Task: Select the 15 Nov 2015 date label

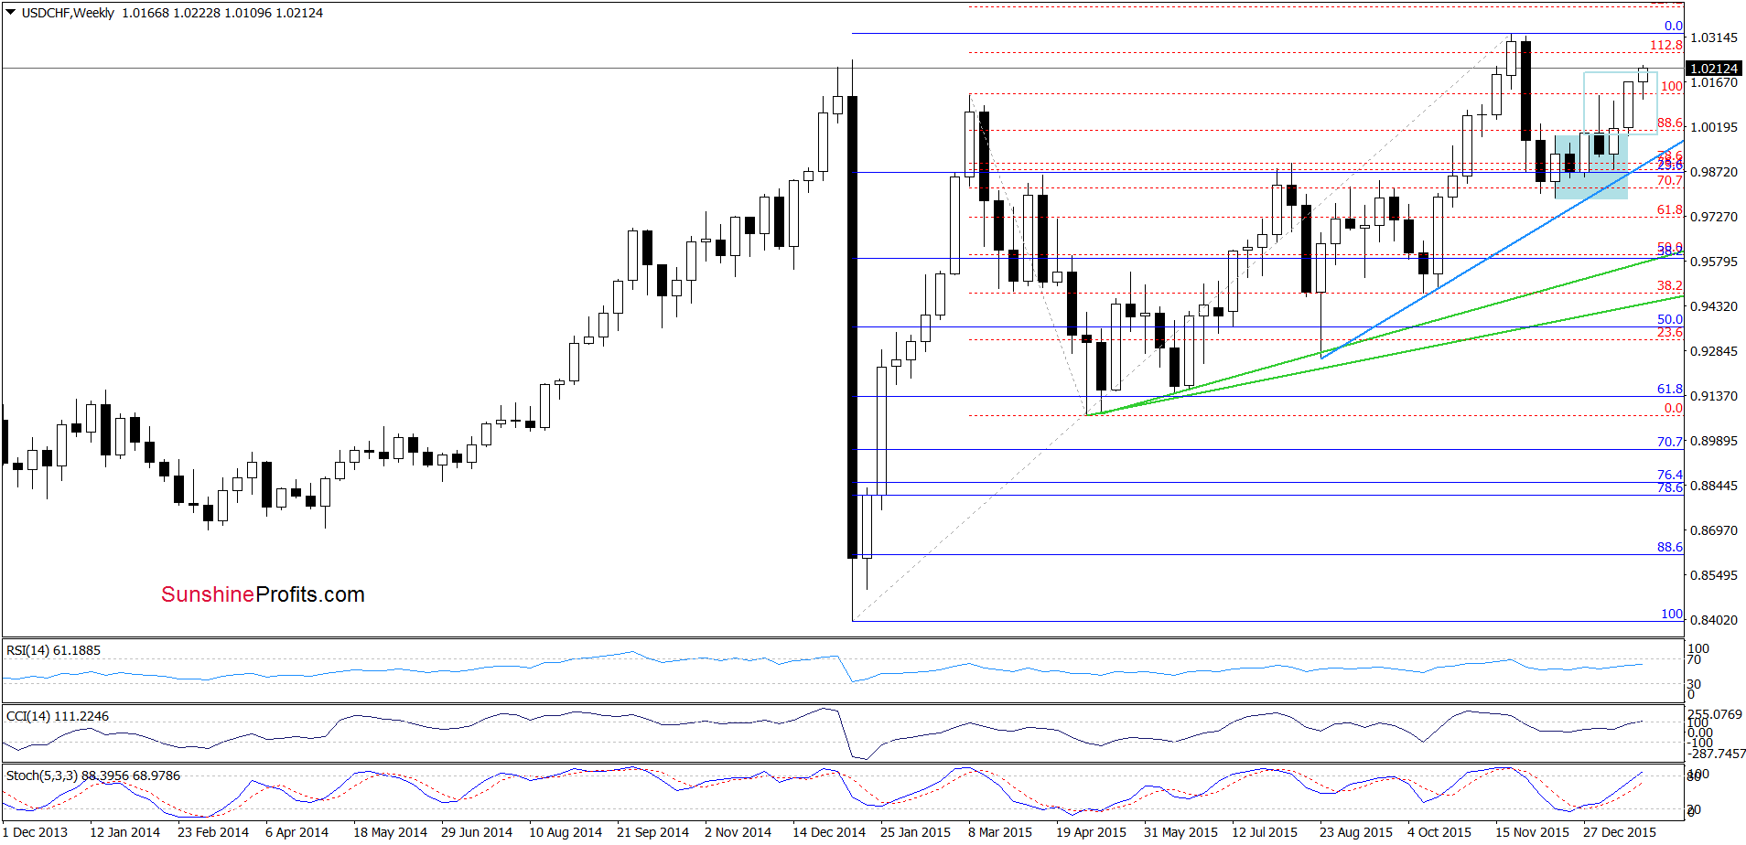Action: (1532, 832)
